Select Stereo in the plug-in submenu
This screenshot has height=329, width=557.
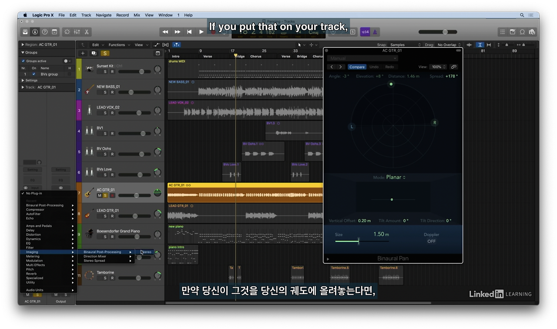(x=144, y=252)
